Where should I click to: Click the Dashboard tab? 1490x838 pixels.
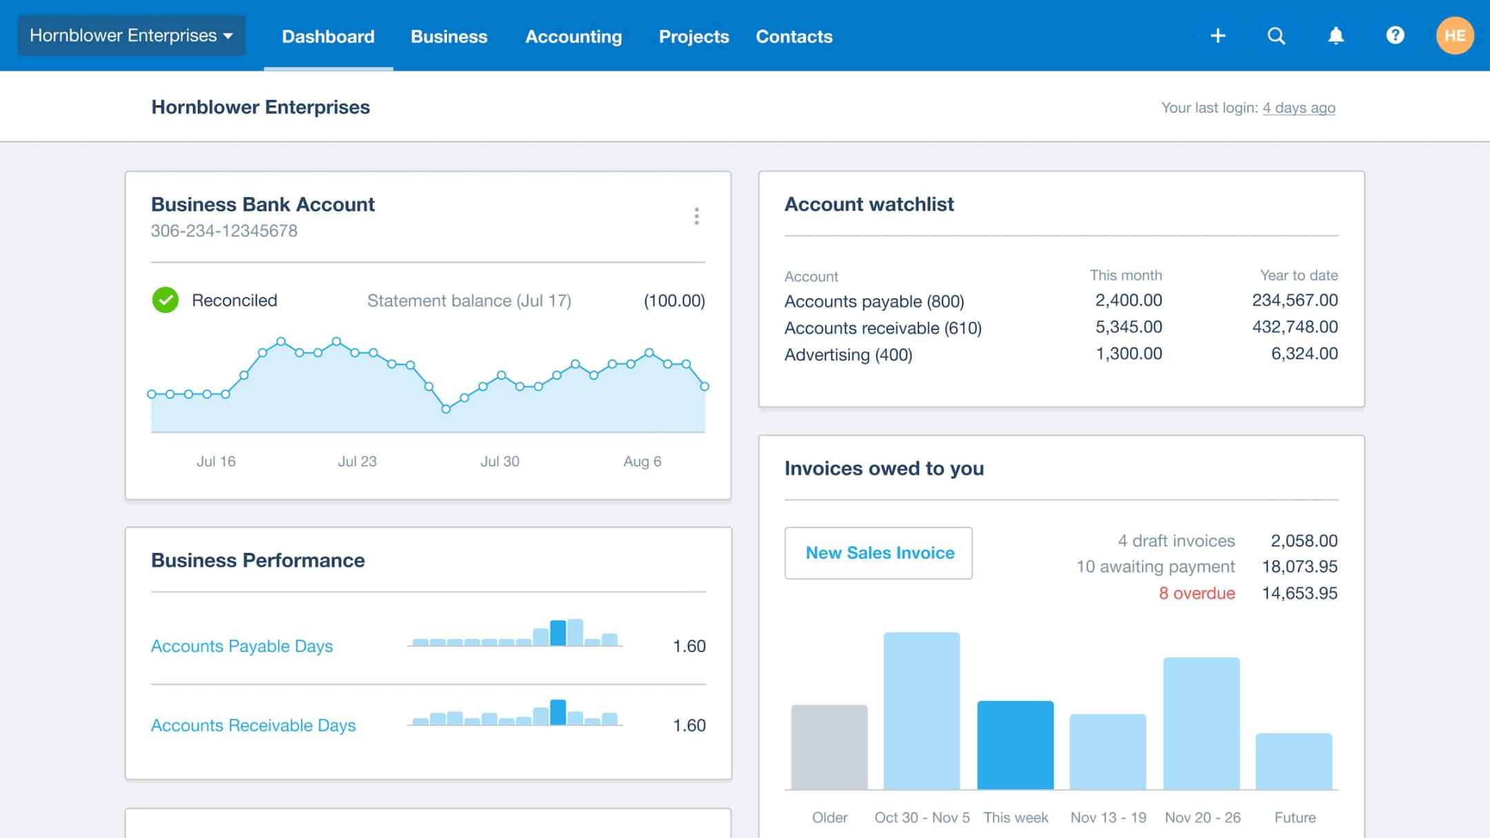328,36
